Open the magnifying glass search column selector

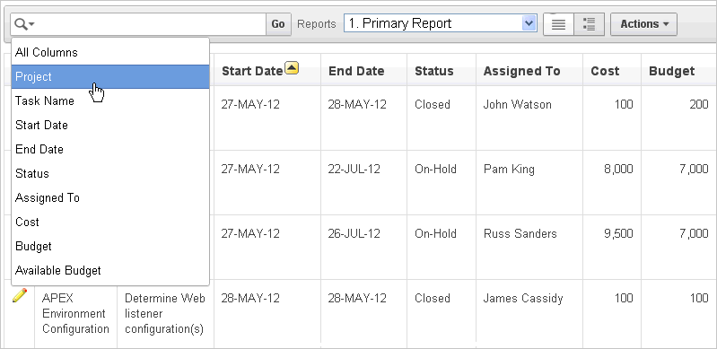(x=24, y=24)
